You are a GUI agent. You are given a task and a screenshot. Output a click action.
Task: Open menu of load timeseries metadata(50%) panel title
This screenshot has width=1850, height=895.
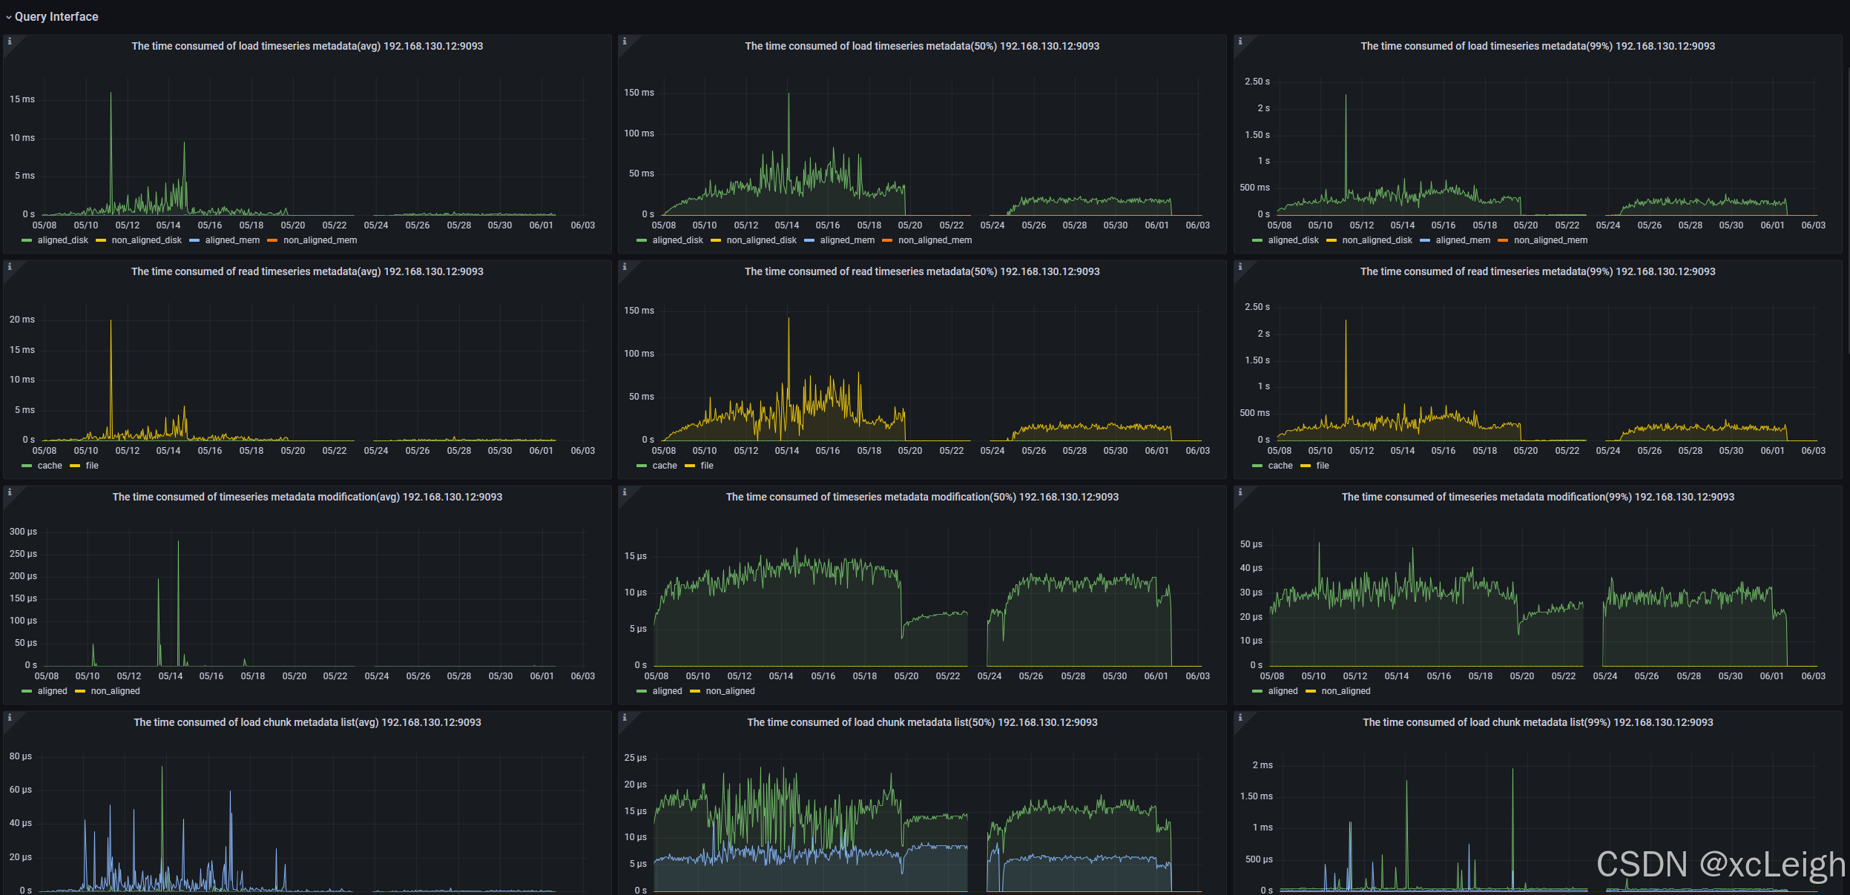click(x=922, y=46)
